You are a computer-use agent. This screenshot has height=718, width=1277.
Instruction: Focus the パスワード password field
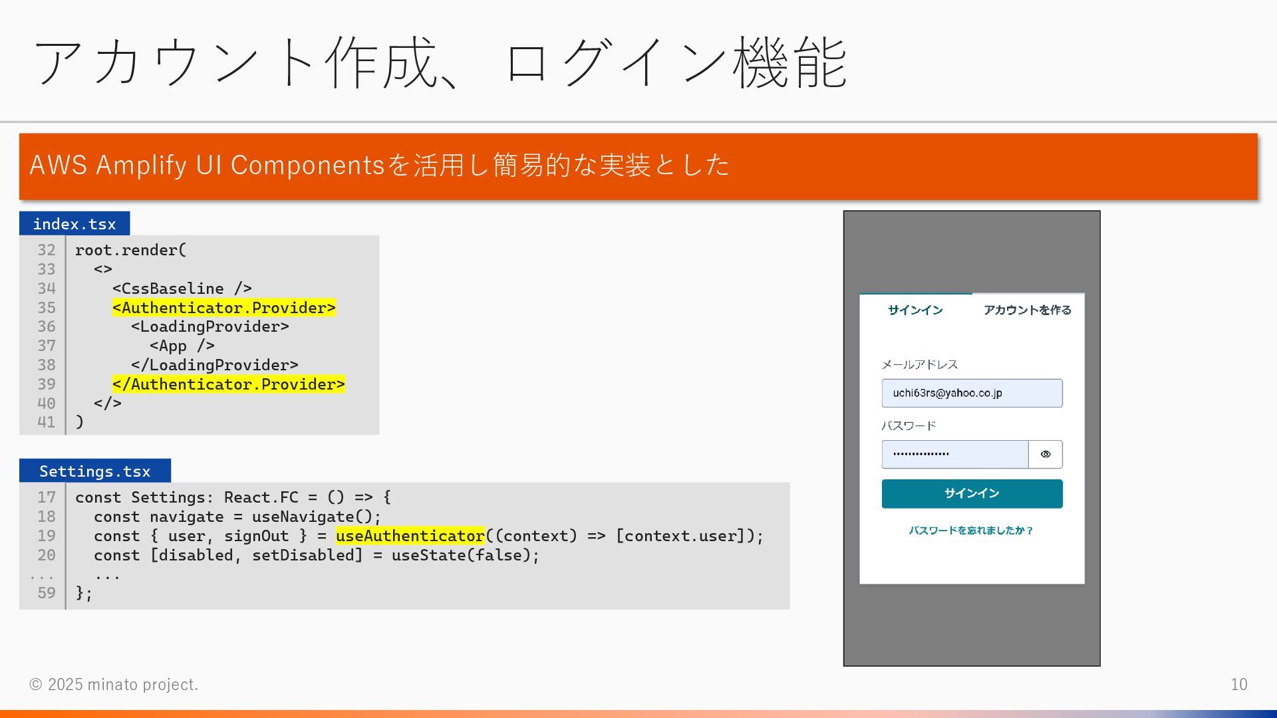coord(954,454)
